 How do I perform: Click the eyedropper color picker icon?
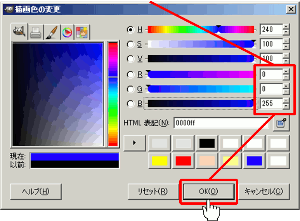(281, 124)
